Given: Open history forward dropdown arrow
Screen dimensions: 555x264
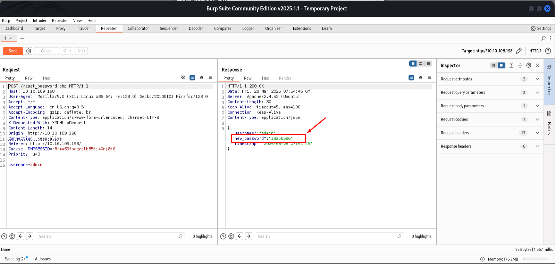Looking at the screenshot, I should [84, 51].
